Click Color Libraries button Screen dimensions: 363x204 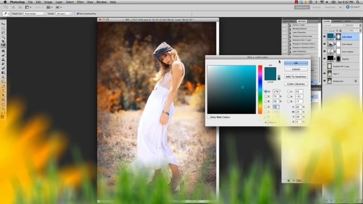coord(296,84)
